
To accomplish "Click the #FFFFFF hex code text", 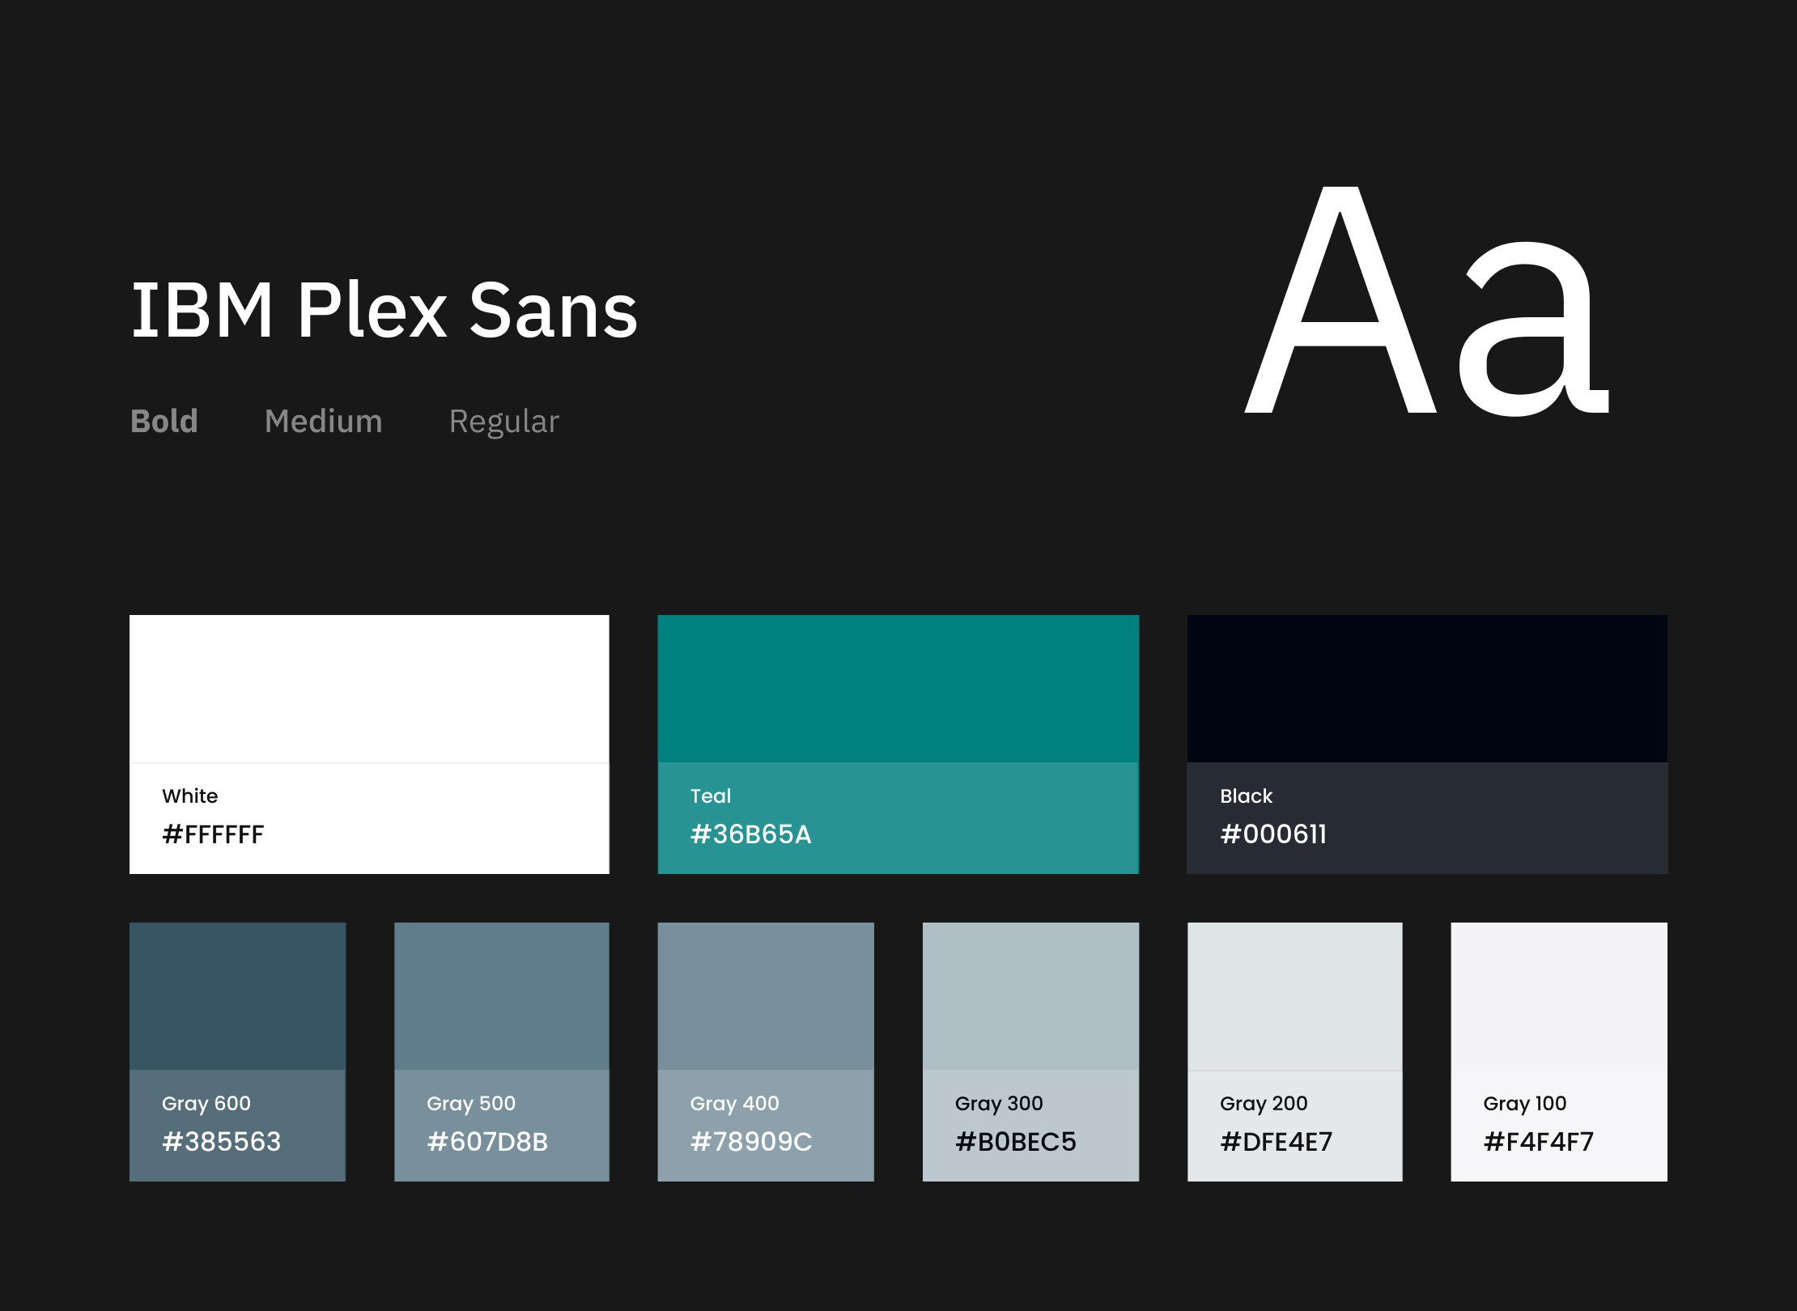I will (x=213, y=834).
